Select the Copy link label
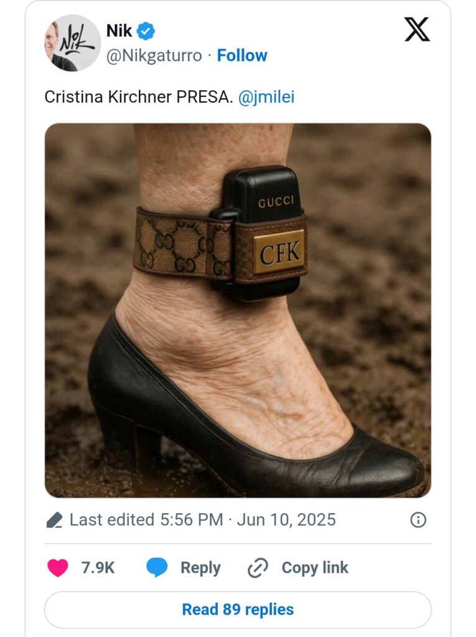476x637 pixels. 315,567
